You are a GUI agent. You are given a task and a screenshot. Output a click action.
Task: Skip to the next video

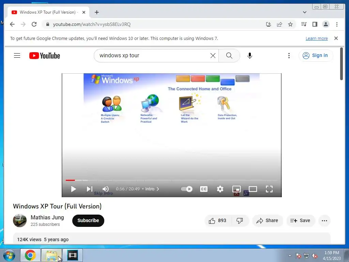[90, 189]
